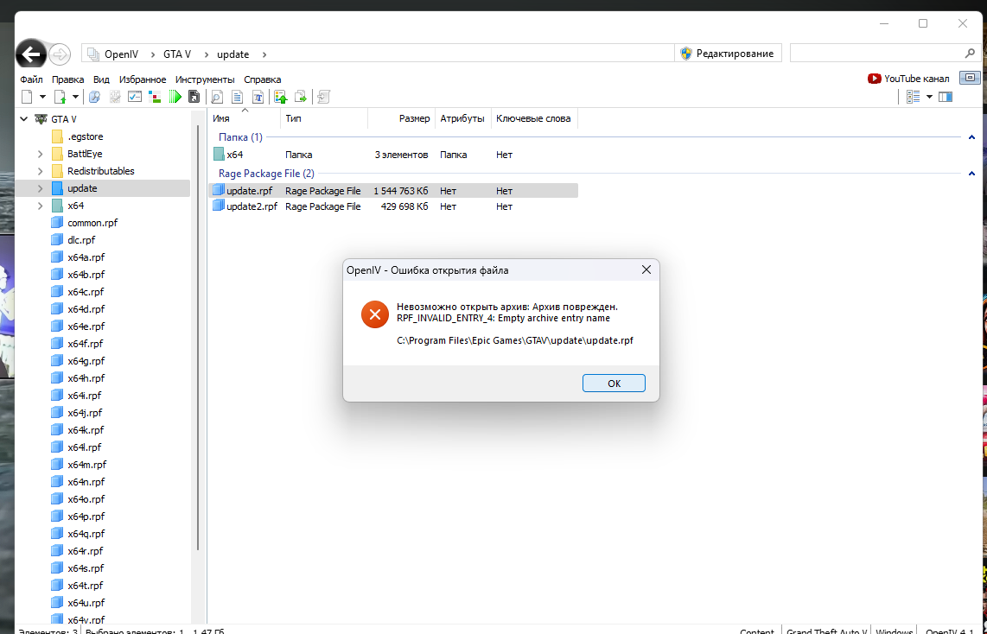
Task: Toggle the full-screen mode button near YouTube link
Action: (x=970, y=78)
